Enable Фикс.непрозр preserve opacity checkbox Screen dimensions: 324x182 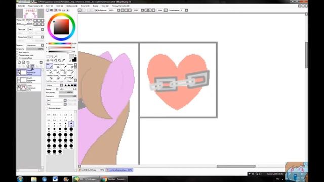tap(17, 53)
